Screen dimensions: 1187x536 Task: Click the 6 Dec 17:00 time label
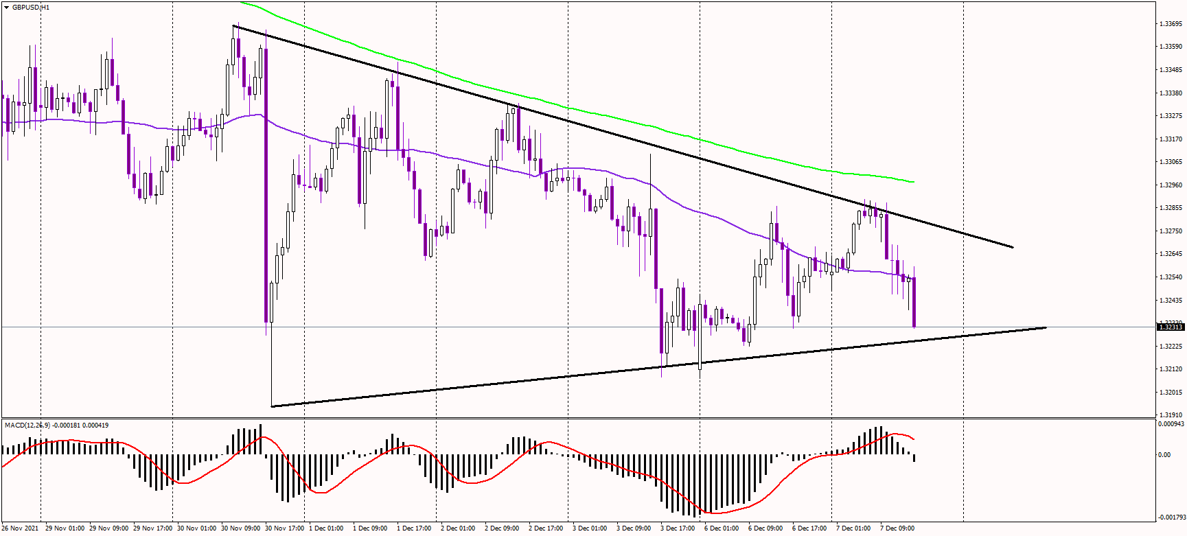810,528
